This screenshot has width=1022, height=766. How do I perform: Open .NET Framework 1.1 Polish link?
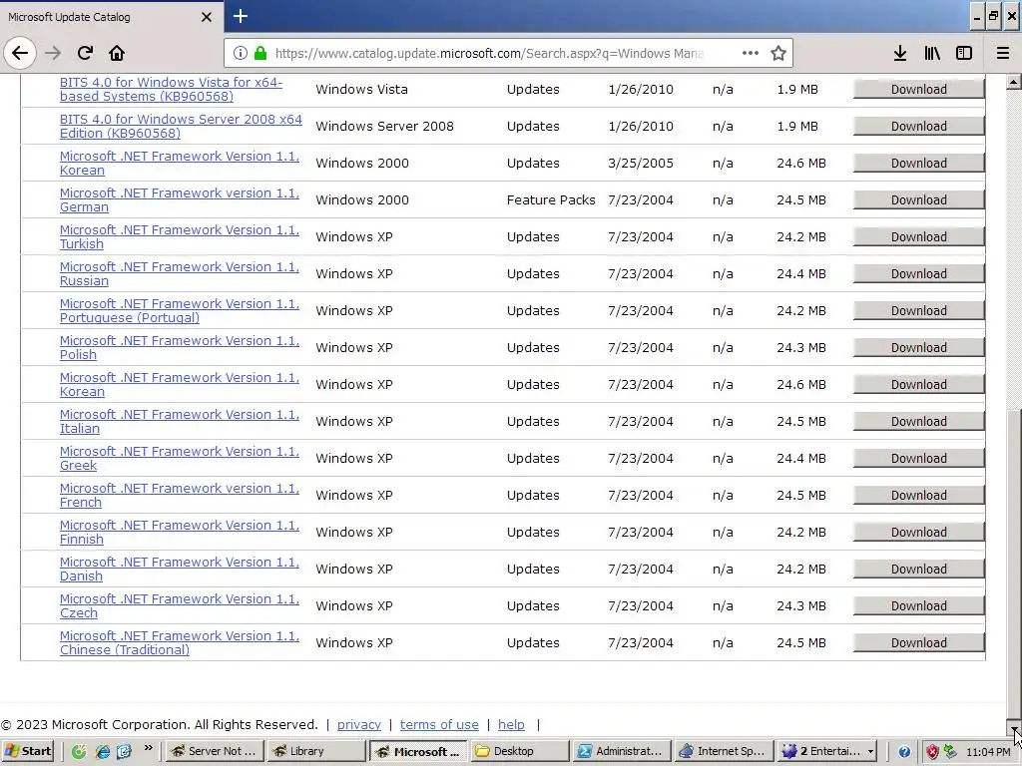point(180,348)
